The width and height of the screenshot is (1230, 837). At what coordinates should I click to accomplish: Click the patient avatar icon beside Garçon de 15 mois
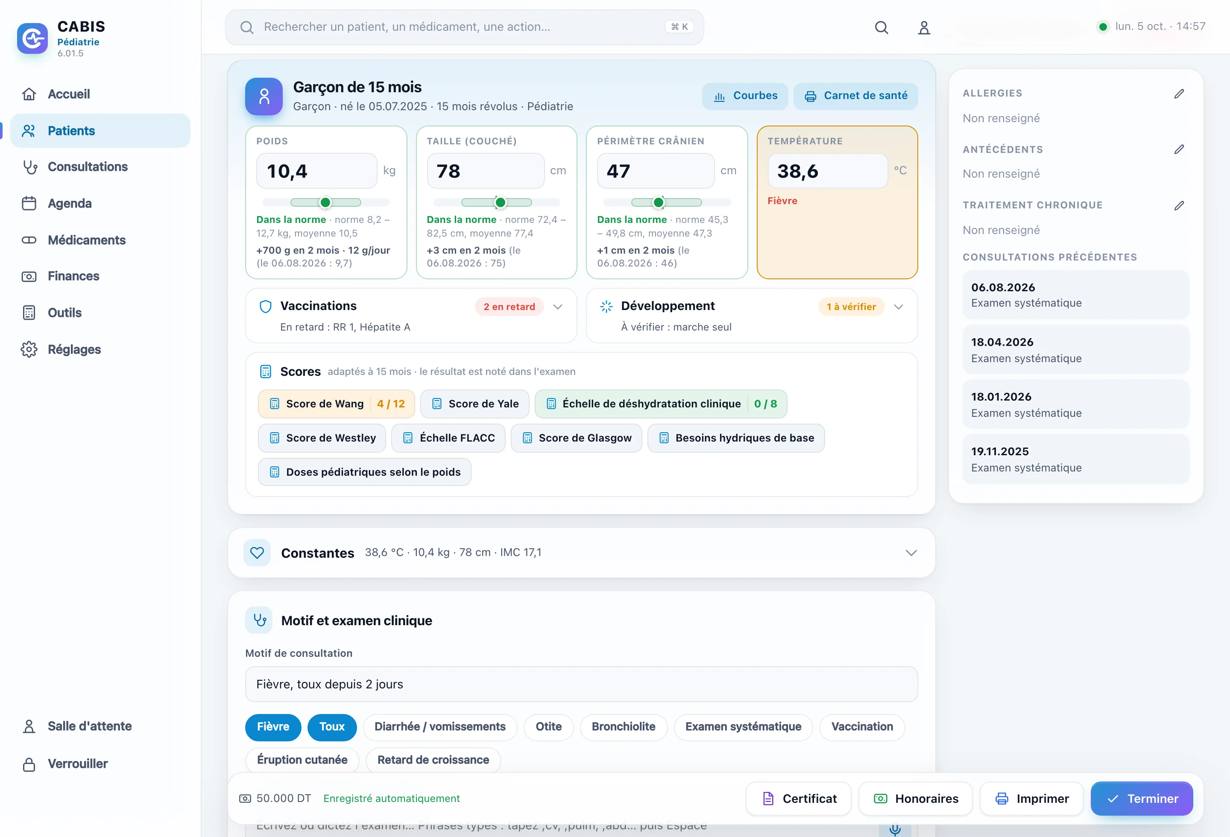click(x=264, y=96)
